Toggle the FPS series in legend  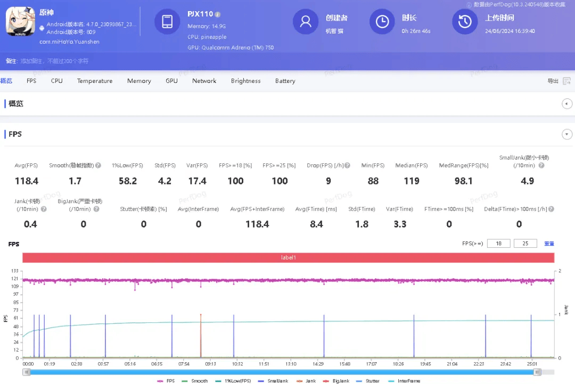[166, 381]
